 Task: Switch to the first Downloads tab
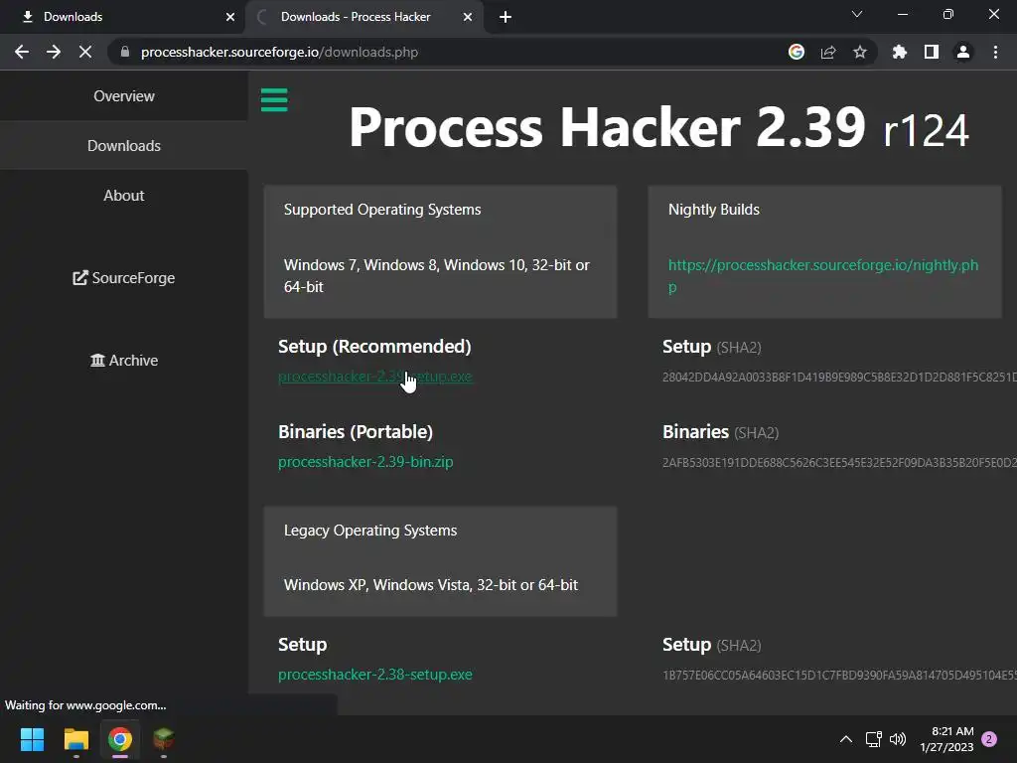123,17
